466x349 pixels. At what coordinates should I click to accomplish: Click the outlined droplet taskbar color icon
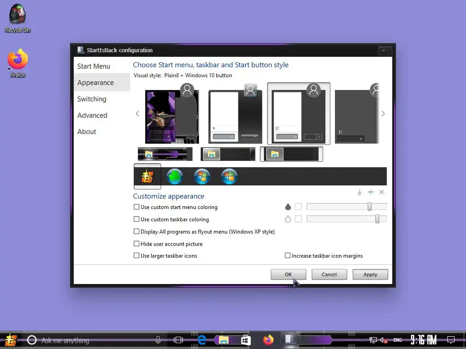[x=288, y=219]
